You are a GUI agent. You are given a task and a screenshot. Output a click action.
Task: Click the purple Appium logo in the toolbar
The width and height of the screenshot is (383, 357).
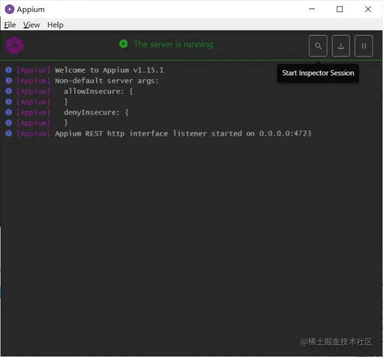(15, 45)
